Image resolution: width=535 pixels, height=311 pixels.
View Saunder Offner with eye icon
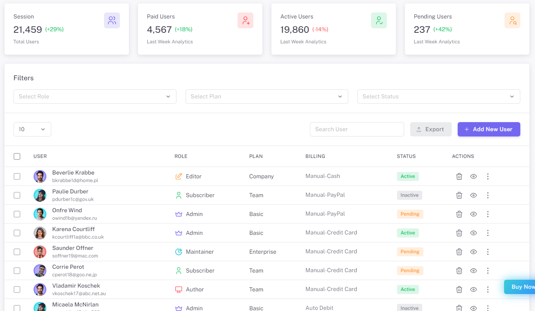click(x=474, y=252)
